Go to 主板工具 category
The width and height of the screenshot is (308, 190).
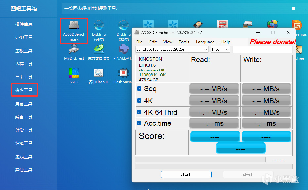point(24,51)
